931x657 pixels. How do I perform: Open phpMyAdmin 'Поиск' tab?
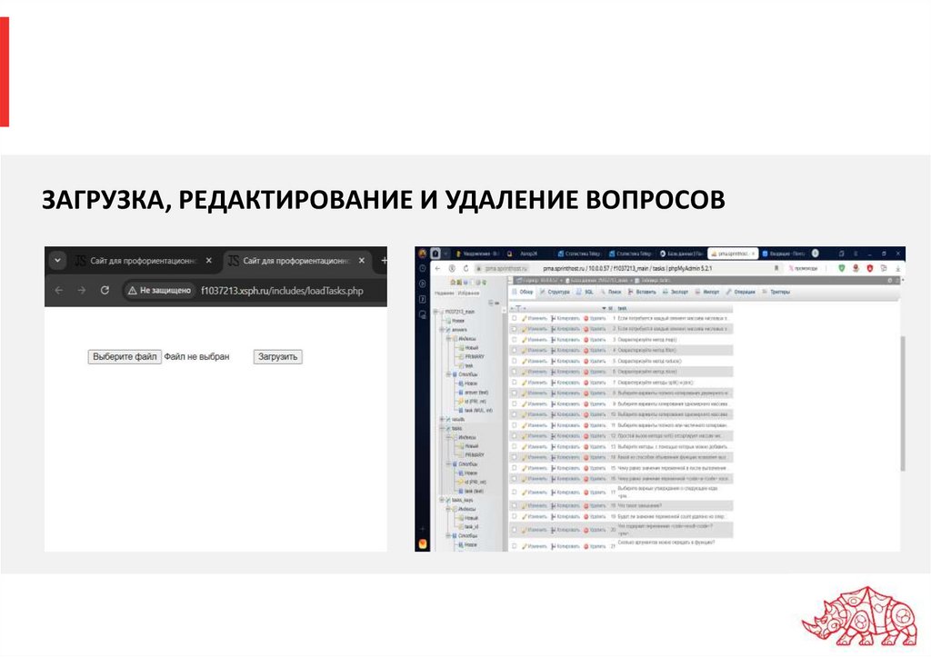point(611,292)
